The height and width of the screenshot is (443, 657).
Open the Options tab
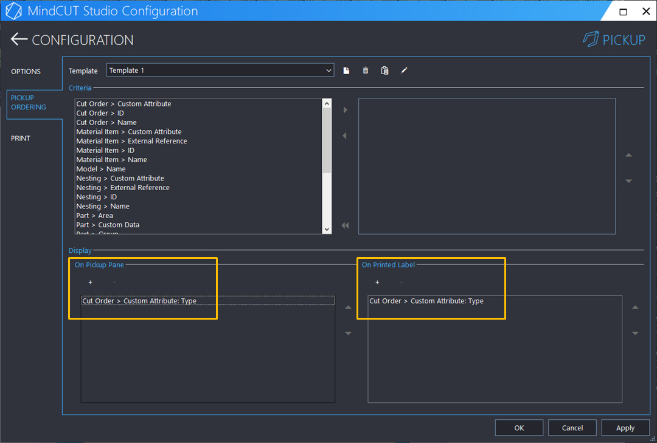coord(26,72)
